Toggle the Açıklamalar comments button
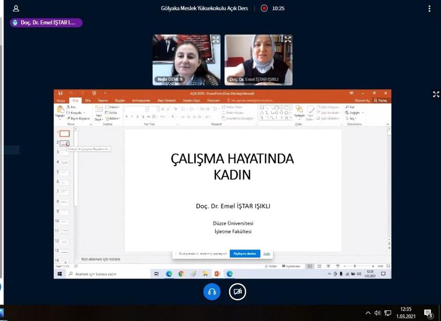The height and width of the screenshot is (321, 441). [292, 266]
